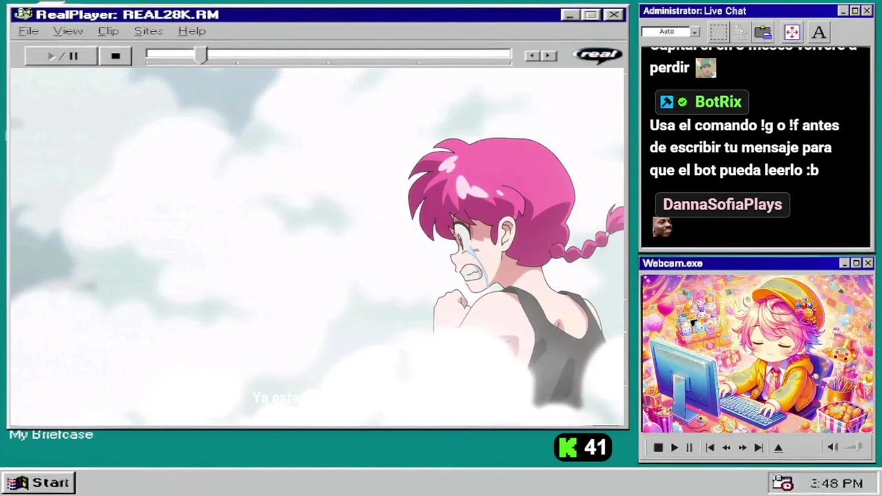Stop playback in RealPlayer
882x496 pixels.
(x=116, y=56)
